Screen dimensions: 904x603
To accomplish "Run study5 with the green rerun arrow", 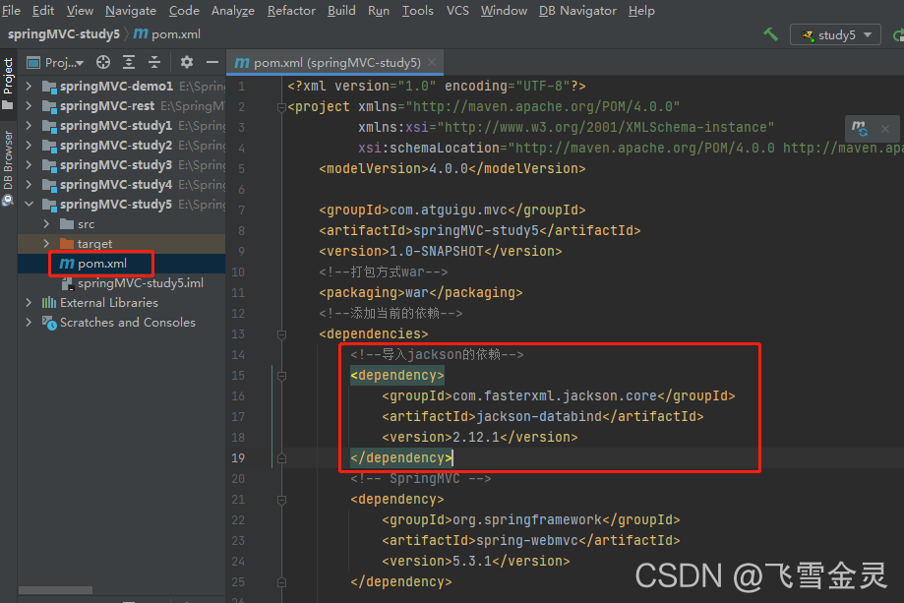I will (898, 34).
